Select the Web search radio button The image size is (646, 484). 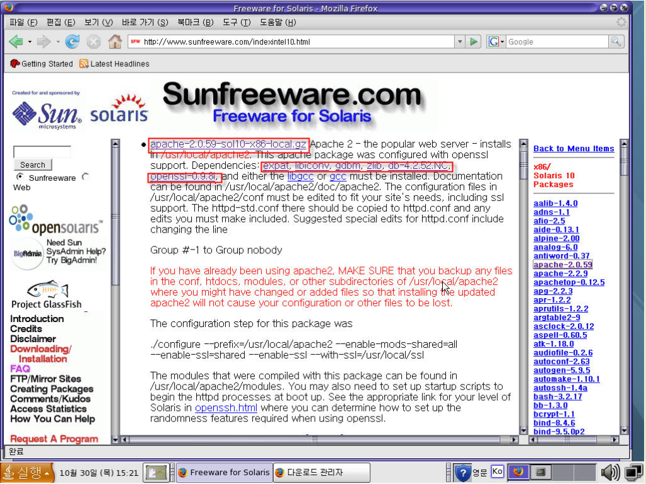(85, 176)
